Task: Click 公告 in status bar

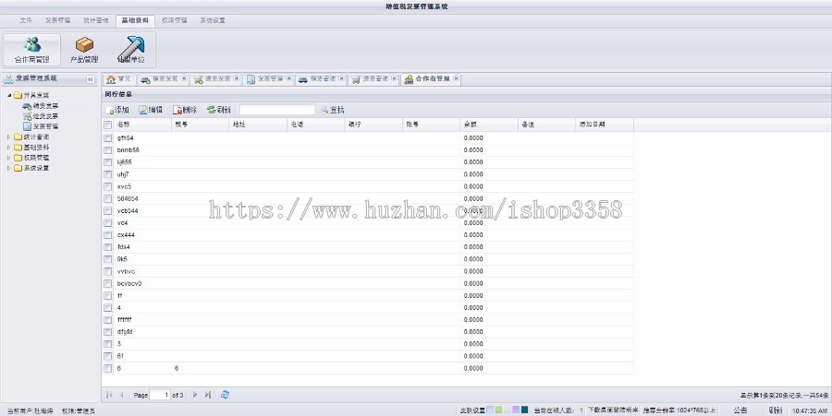Action: [x=740, y=410]
